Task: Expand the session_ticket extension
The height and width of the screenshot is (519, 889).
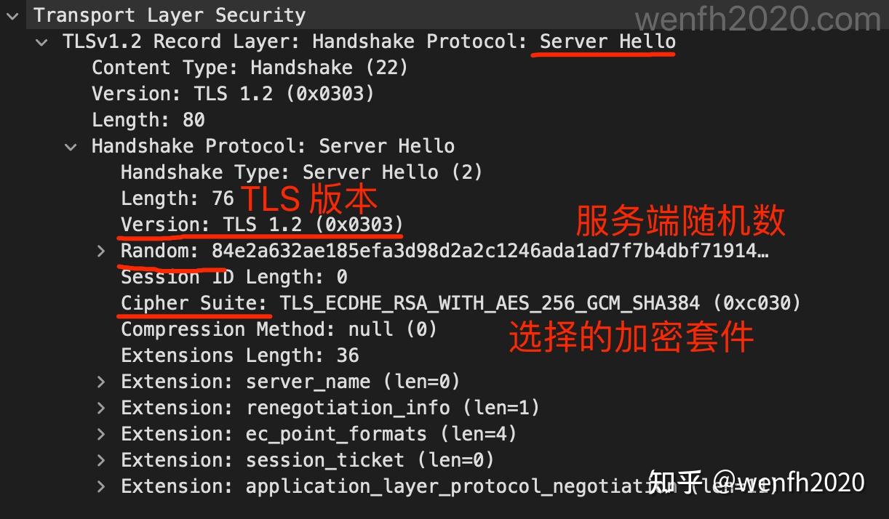Action: tap(100, 459)
